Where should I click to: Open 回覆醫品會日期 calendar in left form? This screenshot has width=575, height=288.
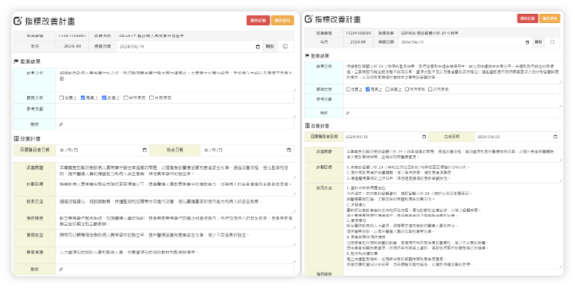coord(145,150)
